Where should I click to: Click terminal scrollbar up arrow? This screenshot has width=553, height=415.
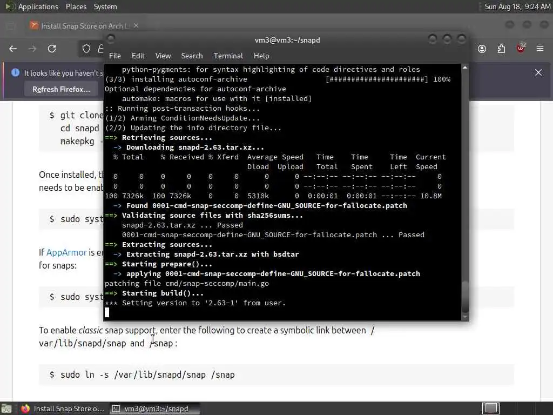(x=465, y=68)
